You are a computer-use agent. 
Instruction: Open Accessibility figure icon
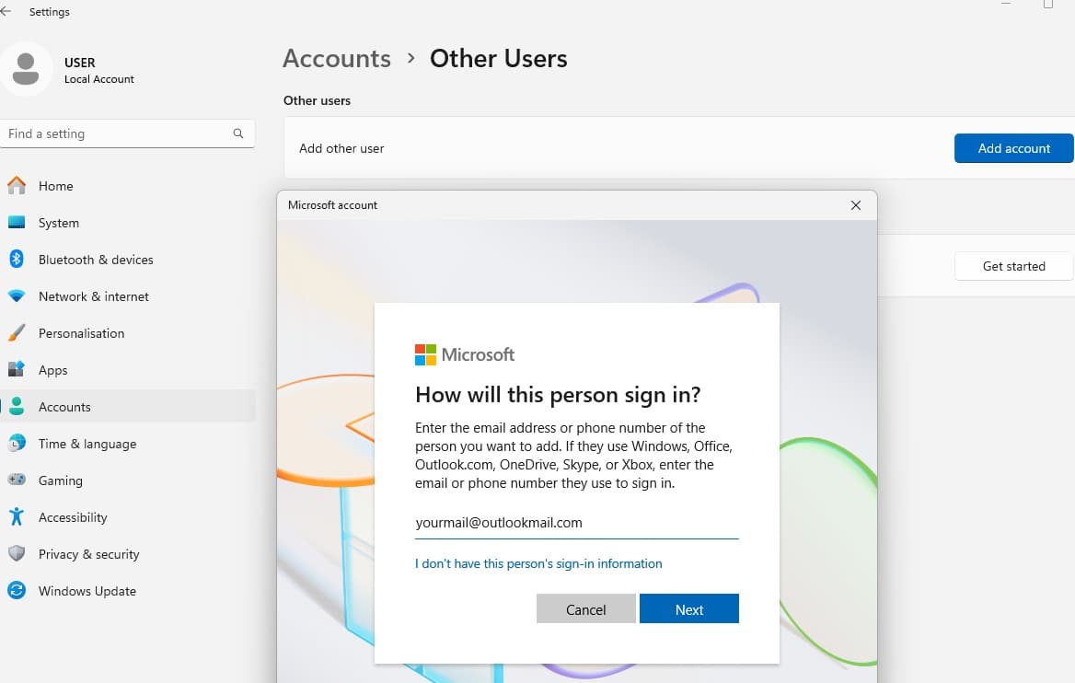click(17, 517)
